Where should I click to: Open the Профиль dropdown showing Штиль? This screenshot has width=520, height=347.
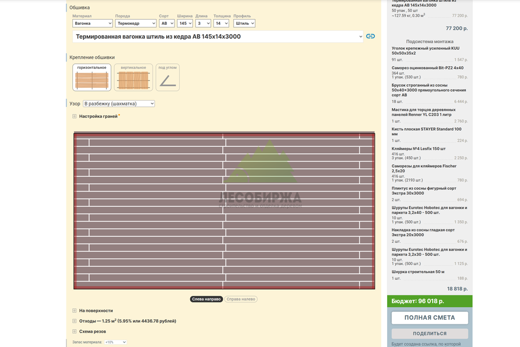click(x=244, y=23)
